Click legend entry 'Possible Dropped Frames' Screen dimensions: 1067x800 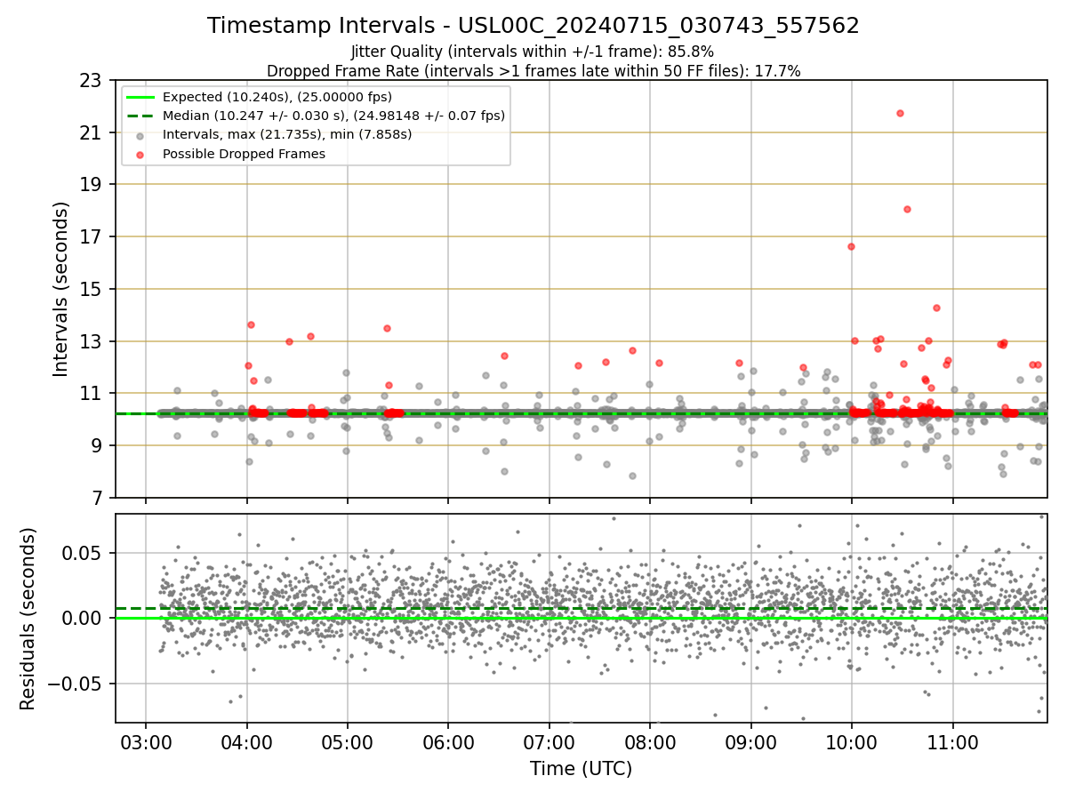(x=244, y=154)
